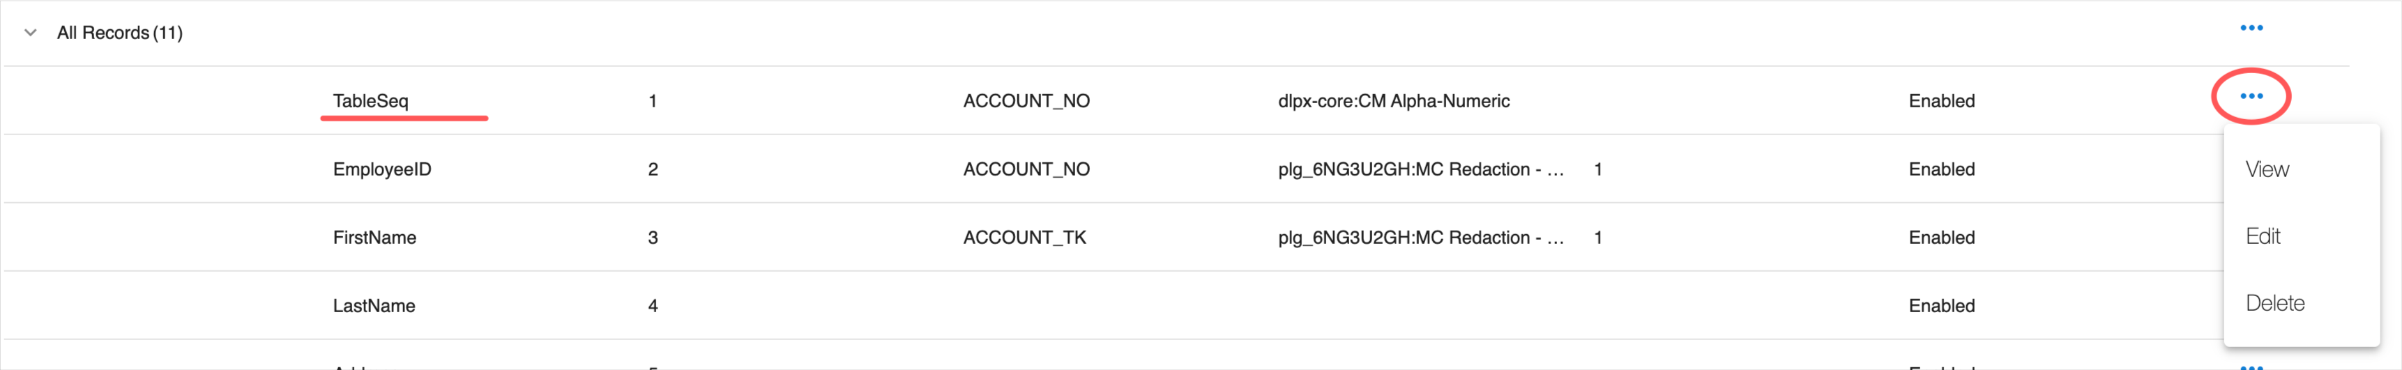Image resolution: width=2402 pixels, height=370 pixels.
Task: Click the truncated algorithm in FirstName row
Action: (1420, 238)
